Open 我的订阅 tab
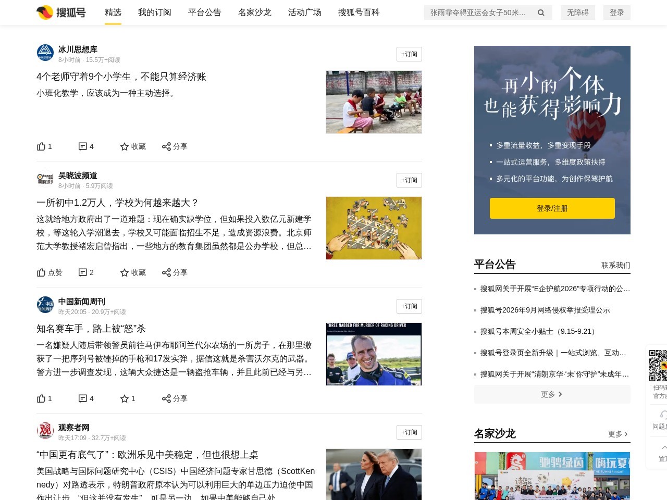Image resolution: width=667 pixels, height=500 pixels. (x=155, y=12)
